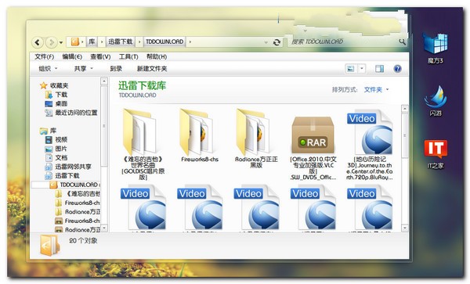Image resolution: width=470 pixels, height=284 pixels.
Task: Select 《难忘的吉他 subfolder in the tree
Action: pos(78,193)
